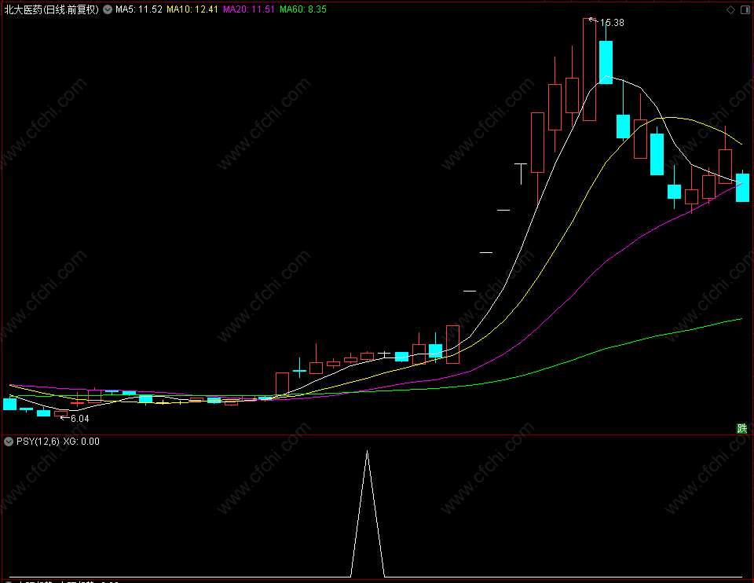Select the last cyan candlestick on right
The width and height of the screenshot is (754, 583).
(742, 187)
